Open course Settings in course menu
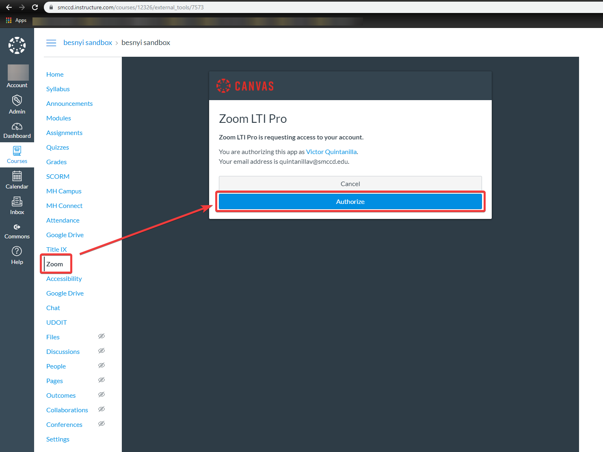 [x=58, y=439]
